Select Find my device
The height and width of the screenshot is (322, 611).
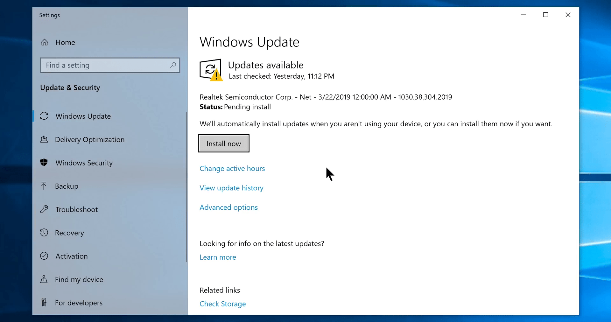point(110,279)
